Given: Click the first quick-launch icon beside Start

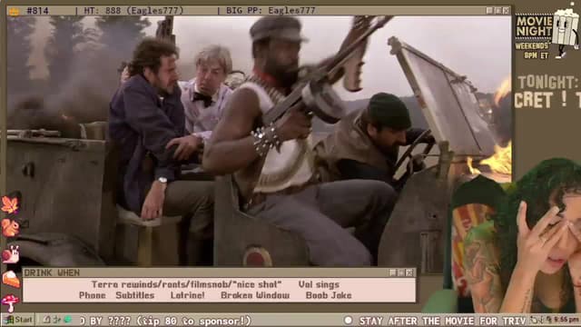Looking at the screenshot, I should coord(46,319).
